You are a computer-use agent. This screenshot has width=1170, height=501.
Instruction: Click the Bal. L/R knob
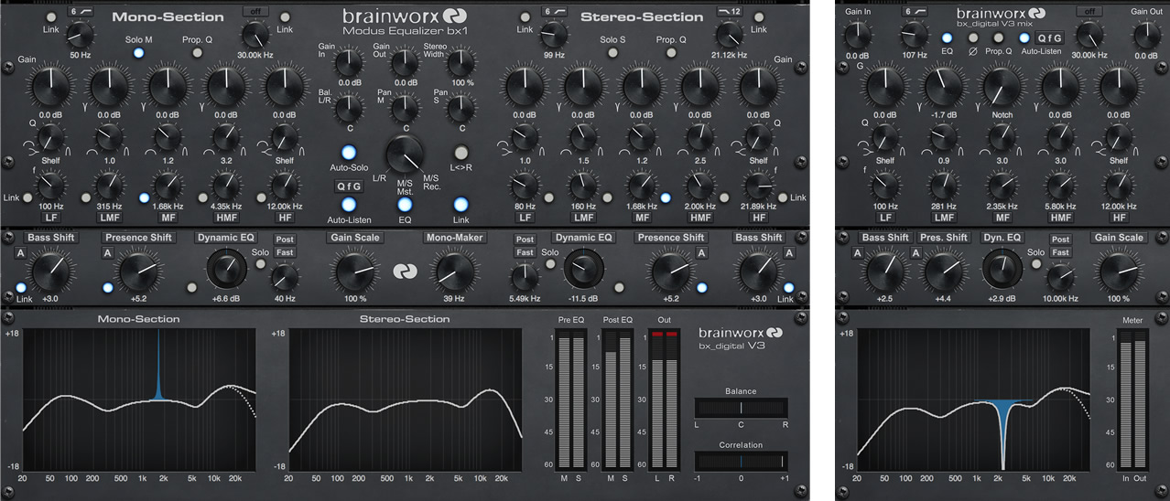click(x=349, y=109)
